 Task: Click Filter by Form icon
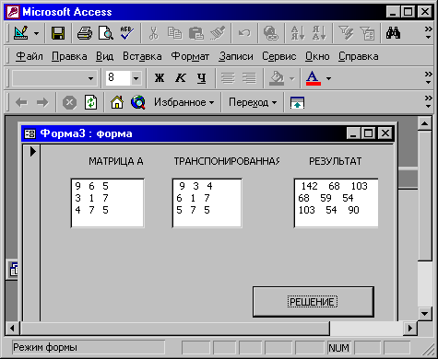(367, 33)
